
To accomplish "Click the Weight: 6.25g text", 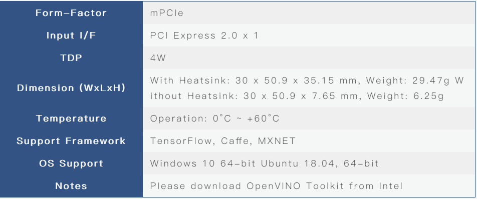I will point(405,96).
